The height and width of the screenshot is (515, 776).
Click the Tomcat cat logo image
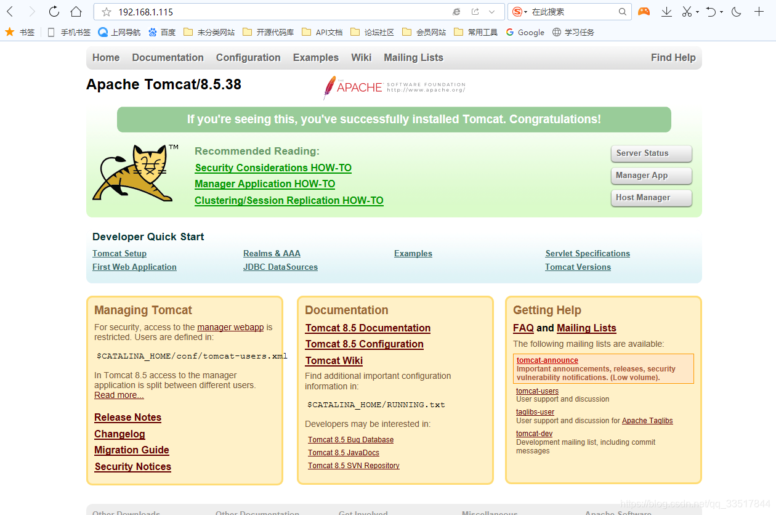(x=135, y=173)
